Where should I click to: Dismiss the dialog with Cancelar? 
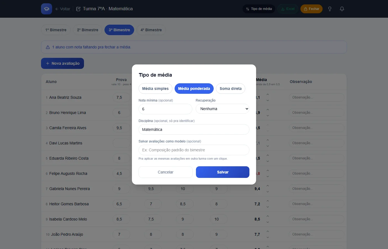(165, 172)
